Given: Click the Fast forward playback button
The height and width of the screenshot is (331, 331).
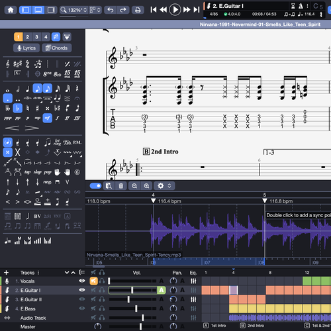Looking at the screenshot, I should click(x=187, y=9).
